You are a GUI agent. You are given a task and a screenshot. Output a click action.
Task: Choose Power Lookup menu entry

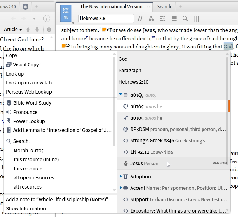pos(26,121)
